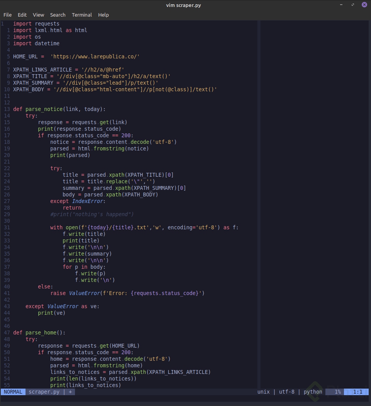The height and width of the screenshot is (406, 371).
Task: Open the Edit menu
Action: pyautogui.click(x=22, y=15)
